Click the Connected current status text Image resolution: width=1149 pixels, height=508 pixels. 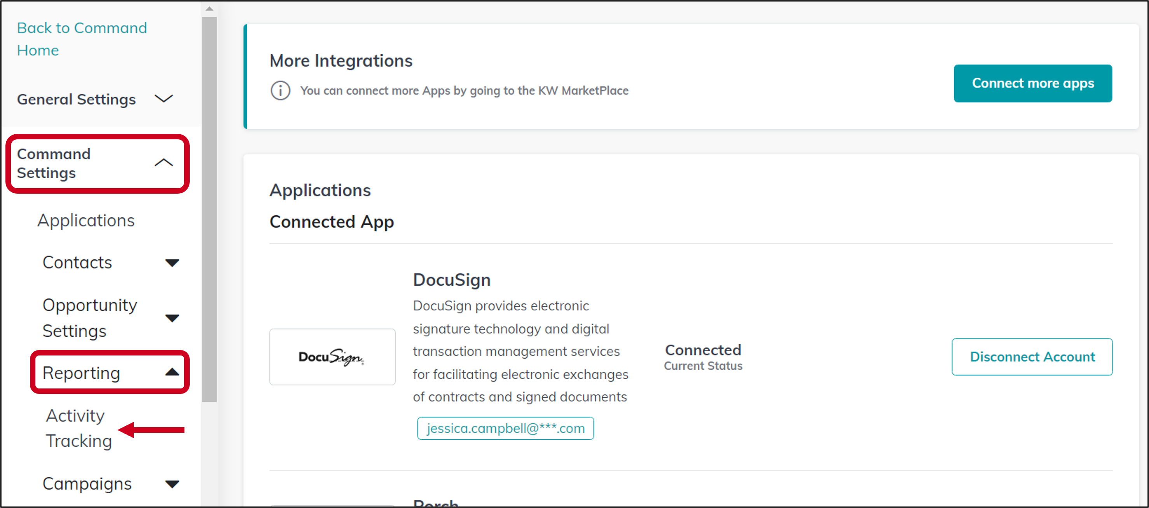point(703,357)
